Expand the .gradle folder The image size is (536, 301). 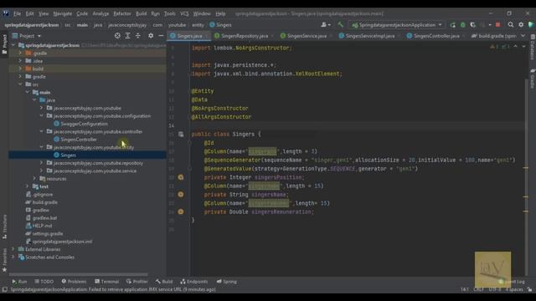coord(20,53)
